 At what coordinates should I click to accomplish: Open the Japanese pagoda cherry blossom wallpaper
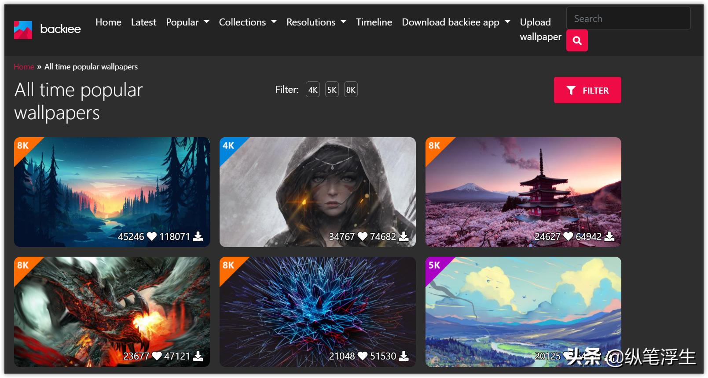tap(523, 192)
